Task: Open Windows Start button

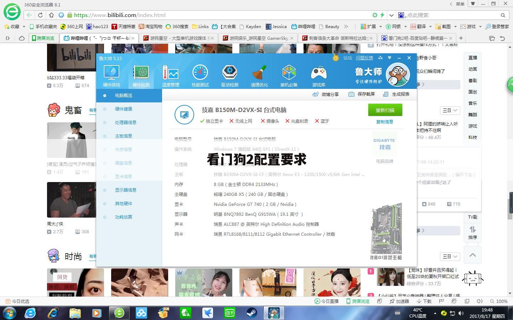Action: click(10, 313)
